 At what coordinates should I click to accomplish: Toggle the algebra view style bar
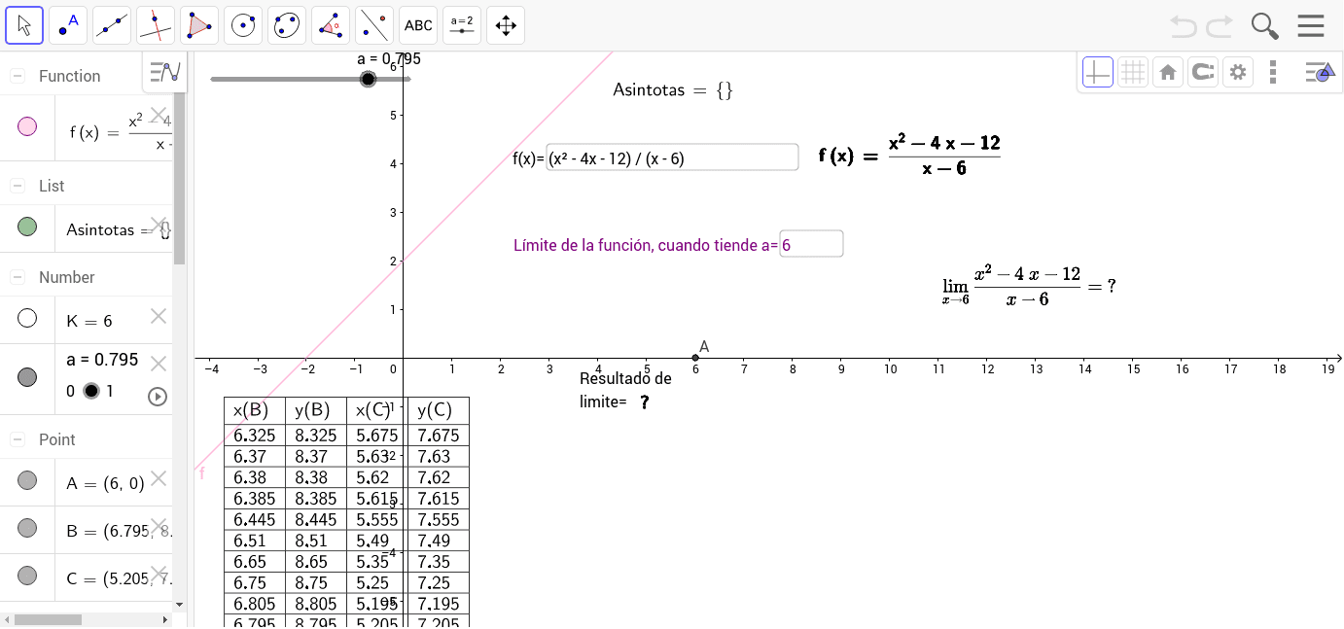pos(165,72)
